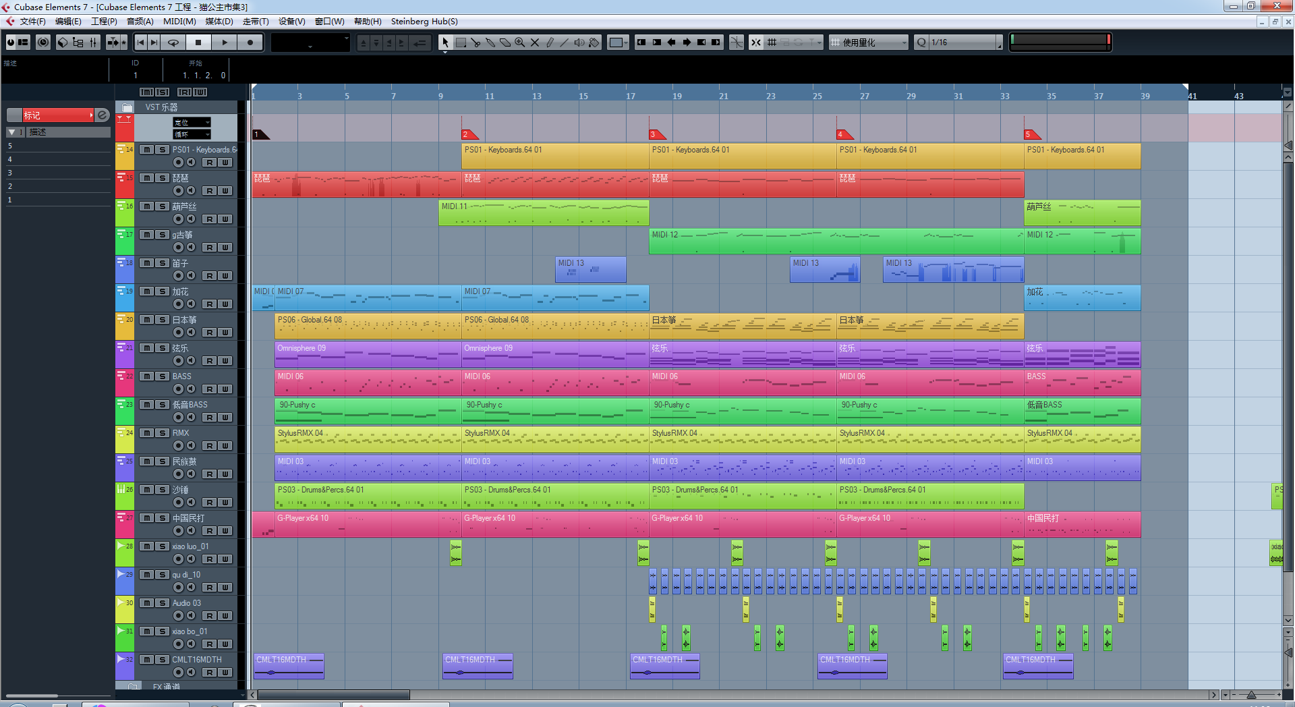This screenshot has height=707, width=1295.
Task: Pick the Play speaker tool
Action: click(579, 43)
